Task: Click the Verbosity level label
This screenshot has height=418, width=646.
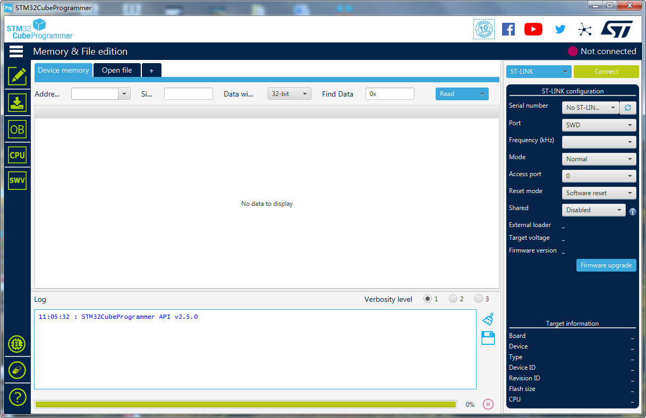Action: pos(388,299)
